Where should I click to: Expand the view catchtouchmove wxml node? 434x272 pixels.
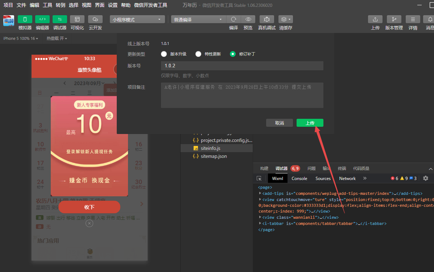[260, 199]
